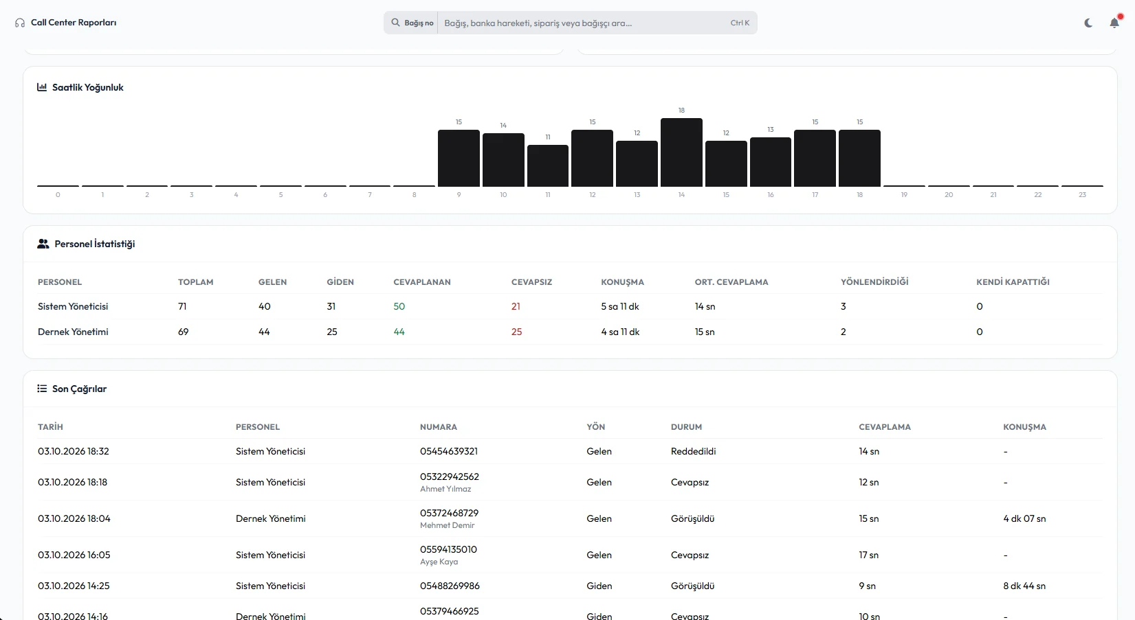Sort by CEVAPSIZ column header
1135x620 pixels.
pos(531,282)
